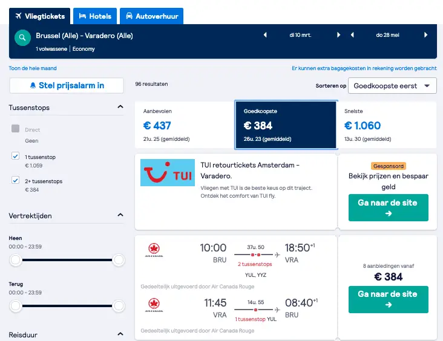The height and width of the screenshot is (341, 443).
Task: Select the Snelste € 1.060 option
Action: click(387, 125)
